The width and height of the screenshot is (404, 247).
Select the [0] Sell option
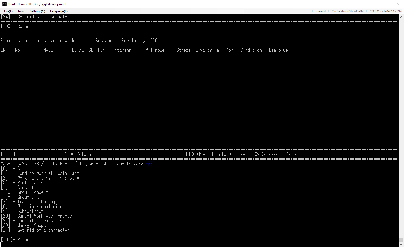coord(14,169)
